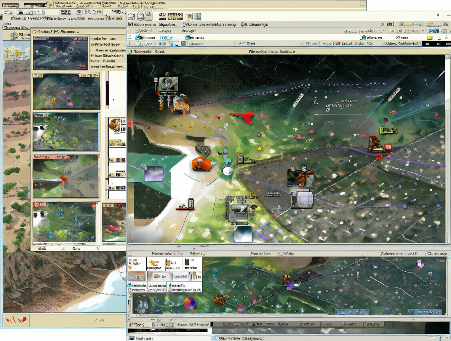451x341 pixels.
Task: Open the dark map thumbnail at the panel top
Action: (x=61, y=53)
